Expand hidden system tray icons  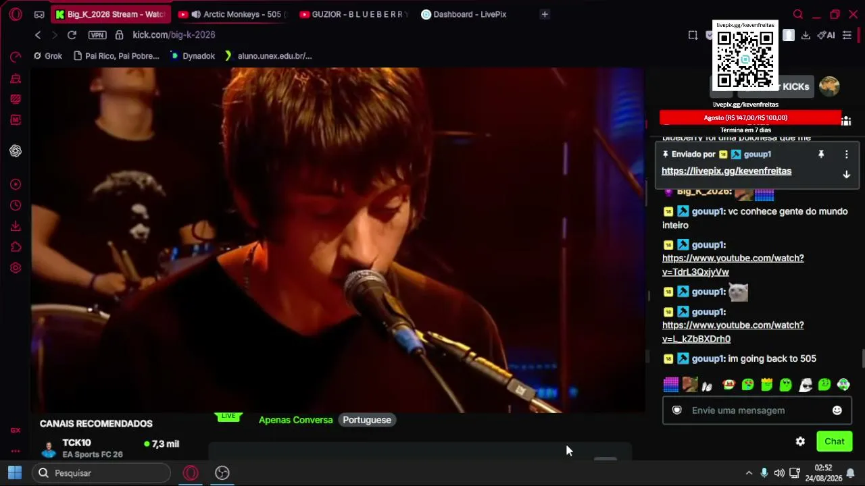748,473
